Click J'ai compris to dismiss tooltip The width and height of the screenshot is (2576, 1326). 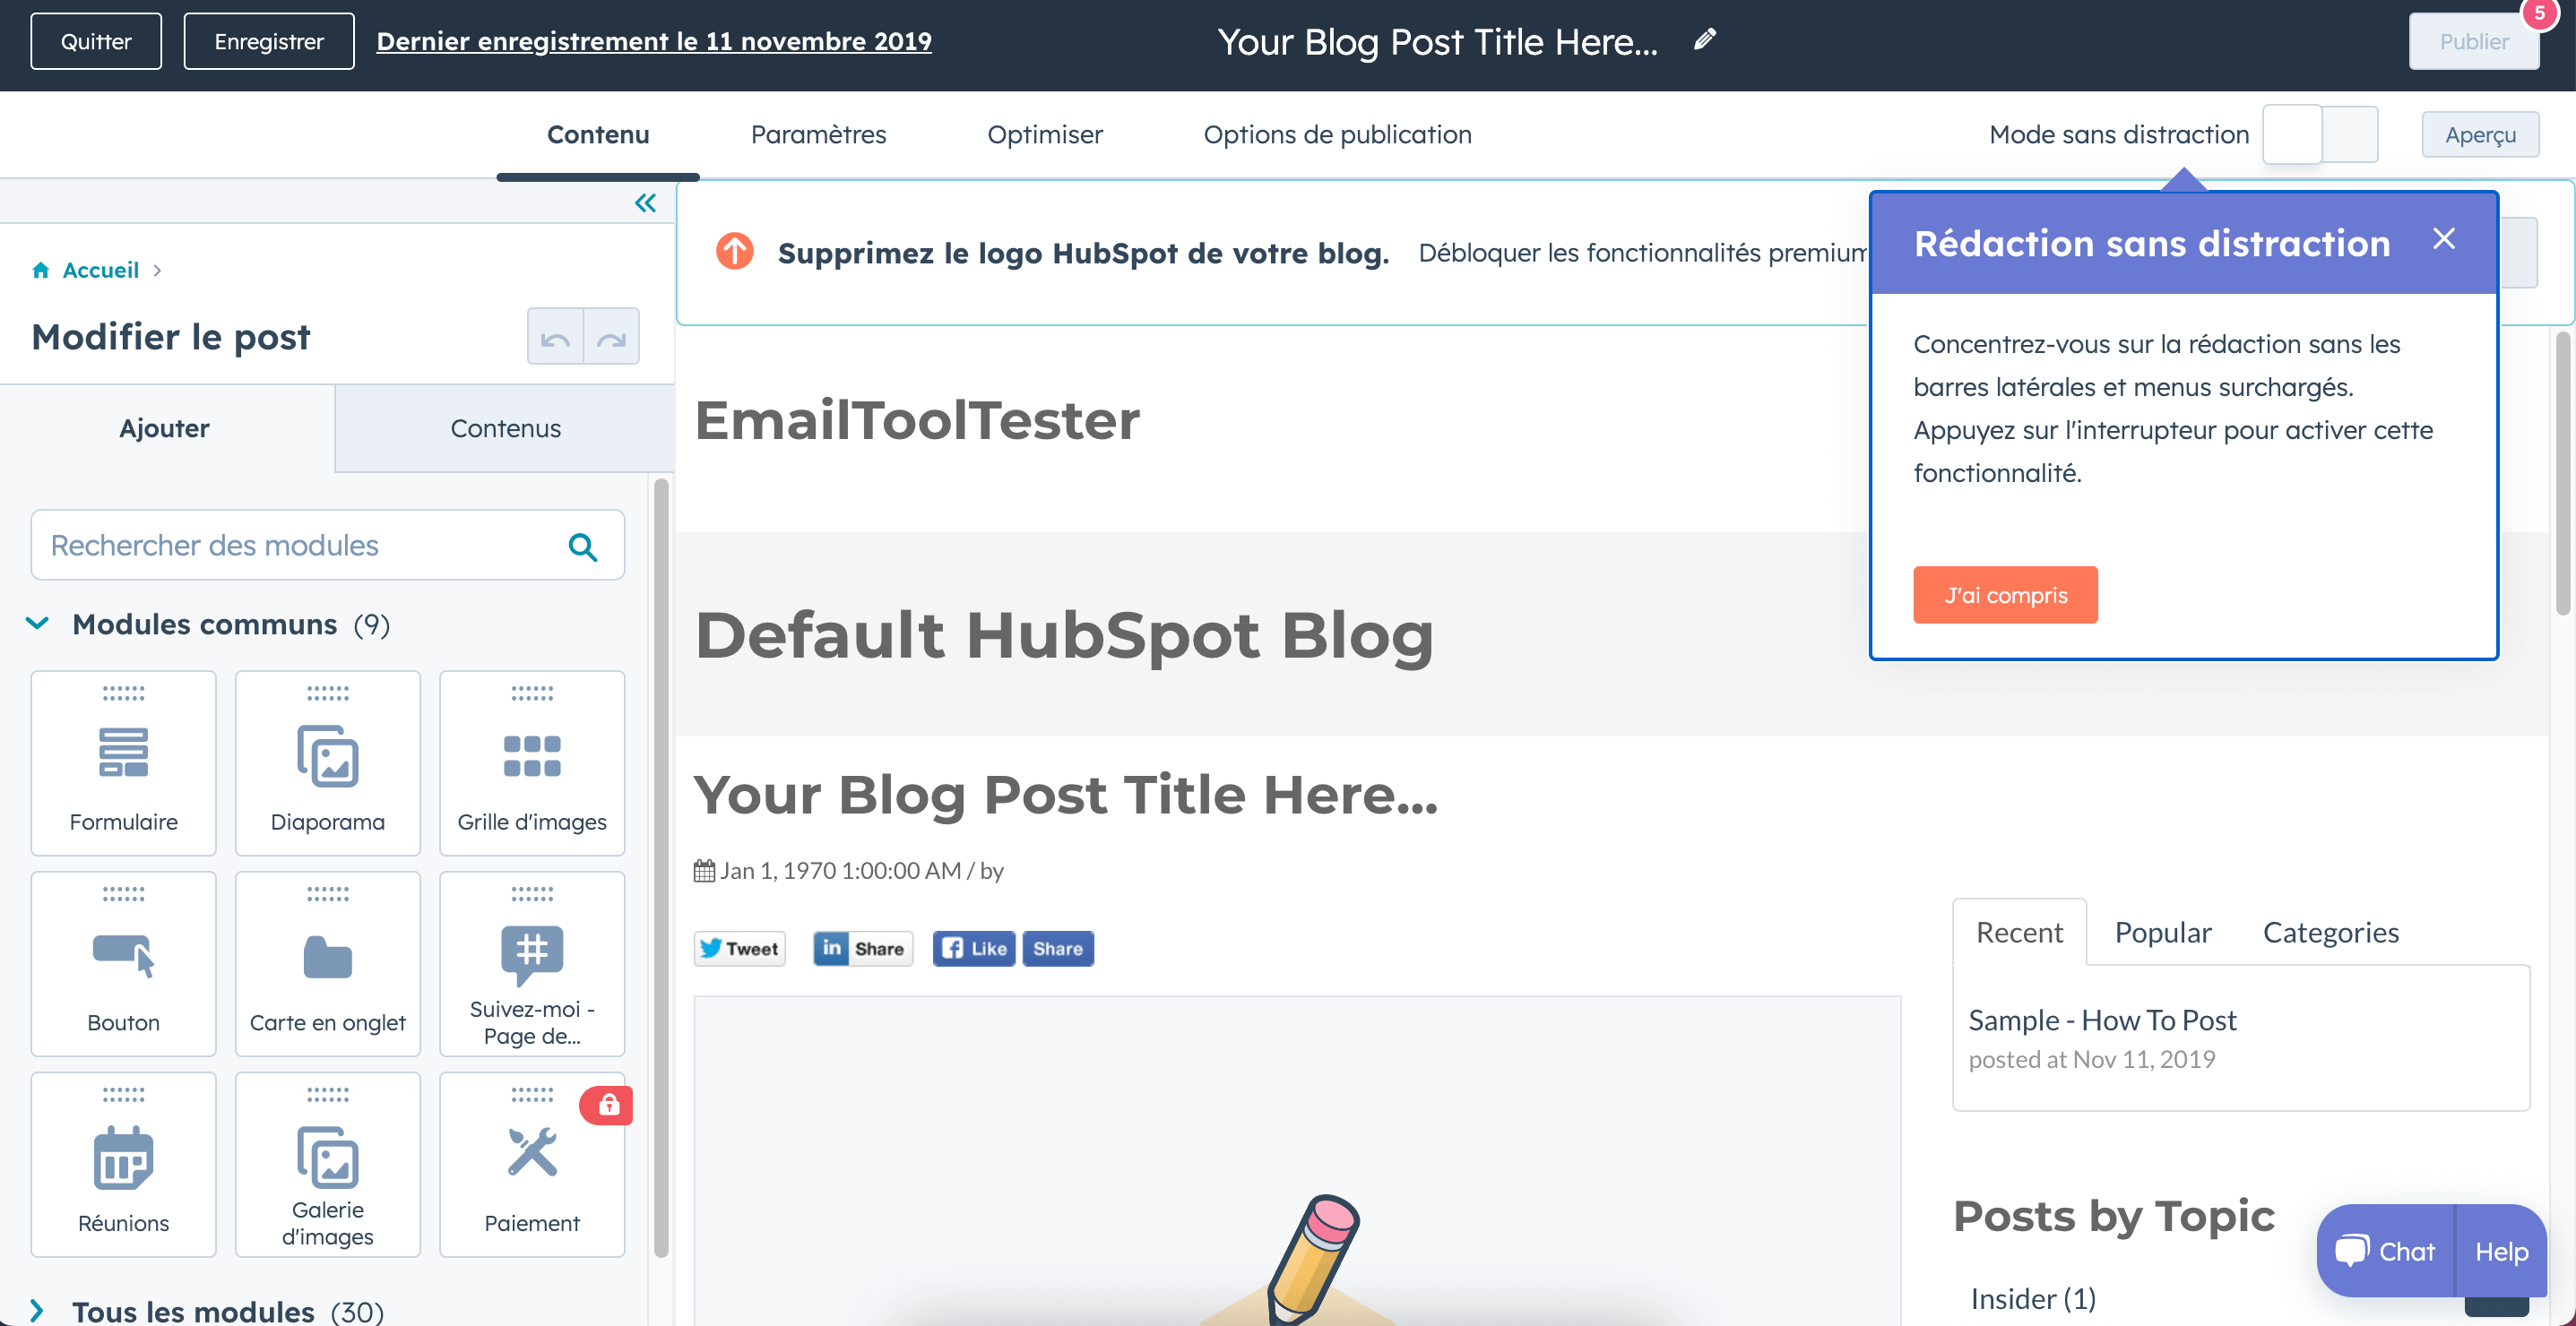pos(2006,594)
